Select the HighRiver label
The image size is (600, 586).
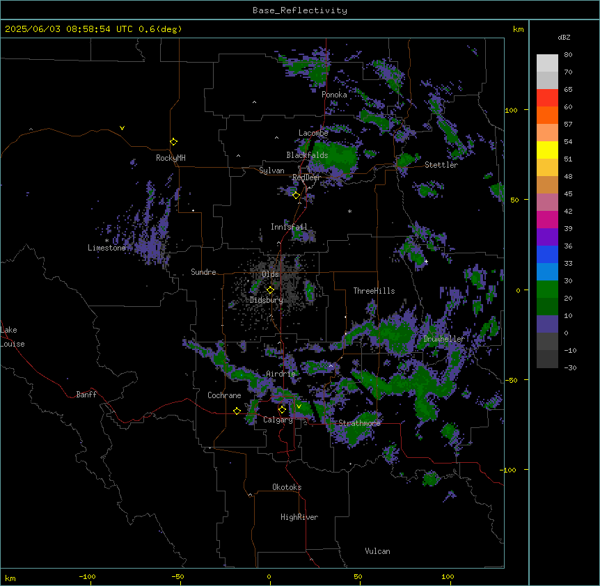coord(299,517)
